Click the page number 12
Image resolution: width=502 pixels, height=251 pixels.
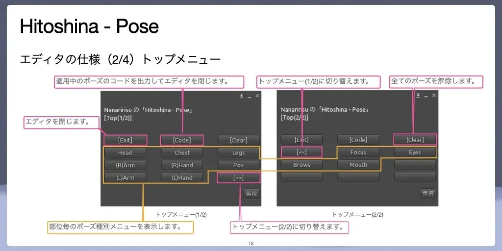coord(251,244)
